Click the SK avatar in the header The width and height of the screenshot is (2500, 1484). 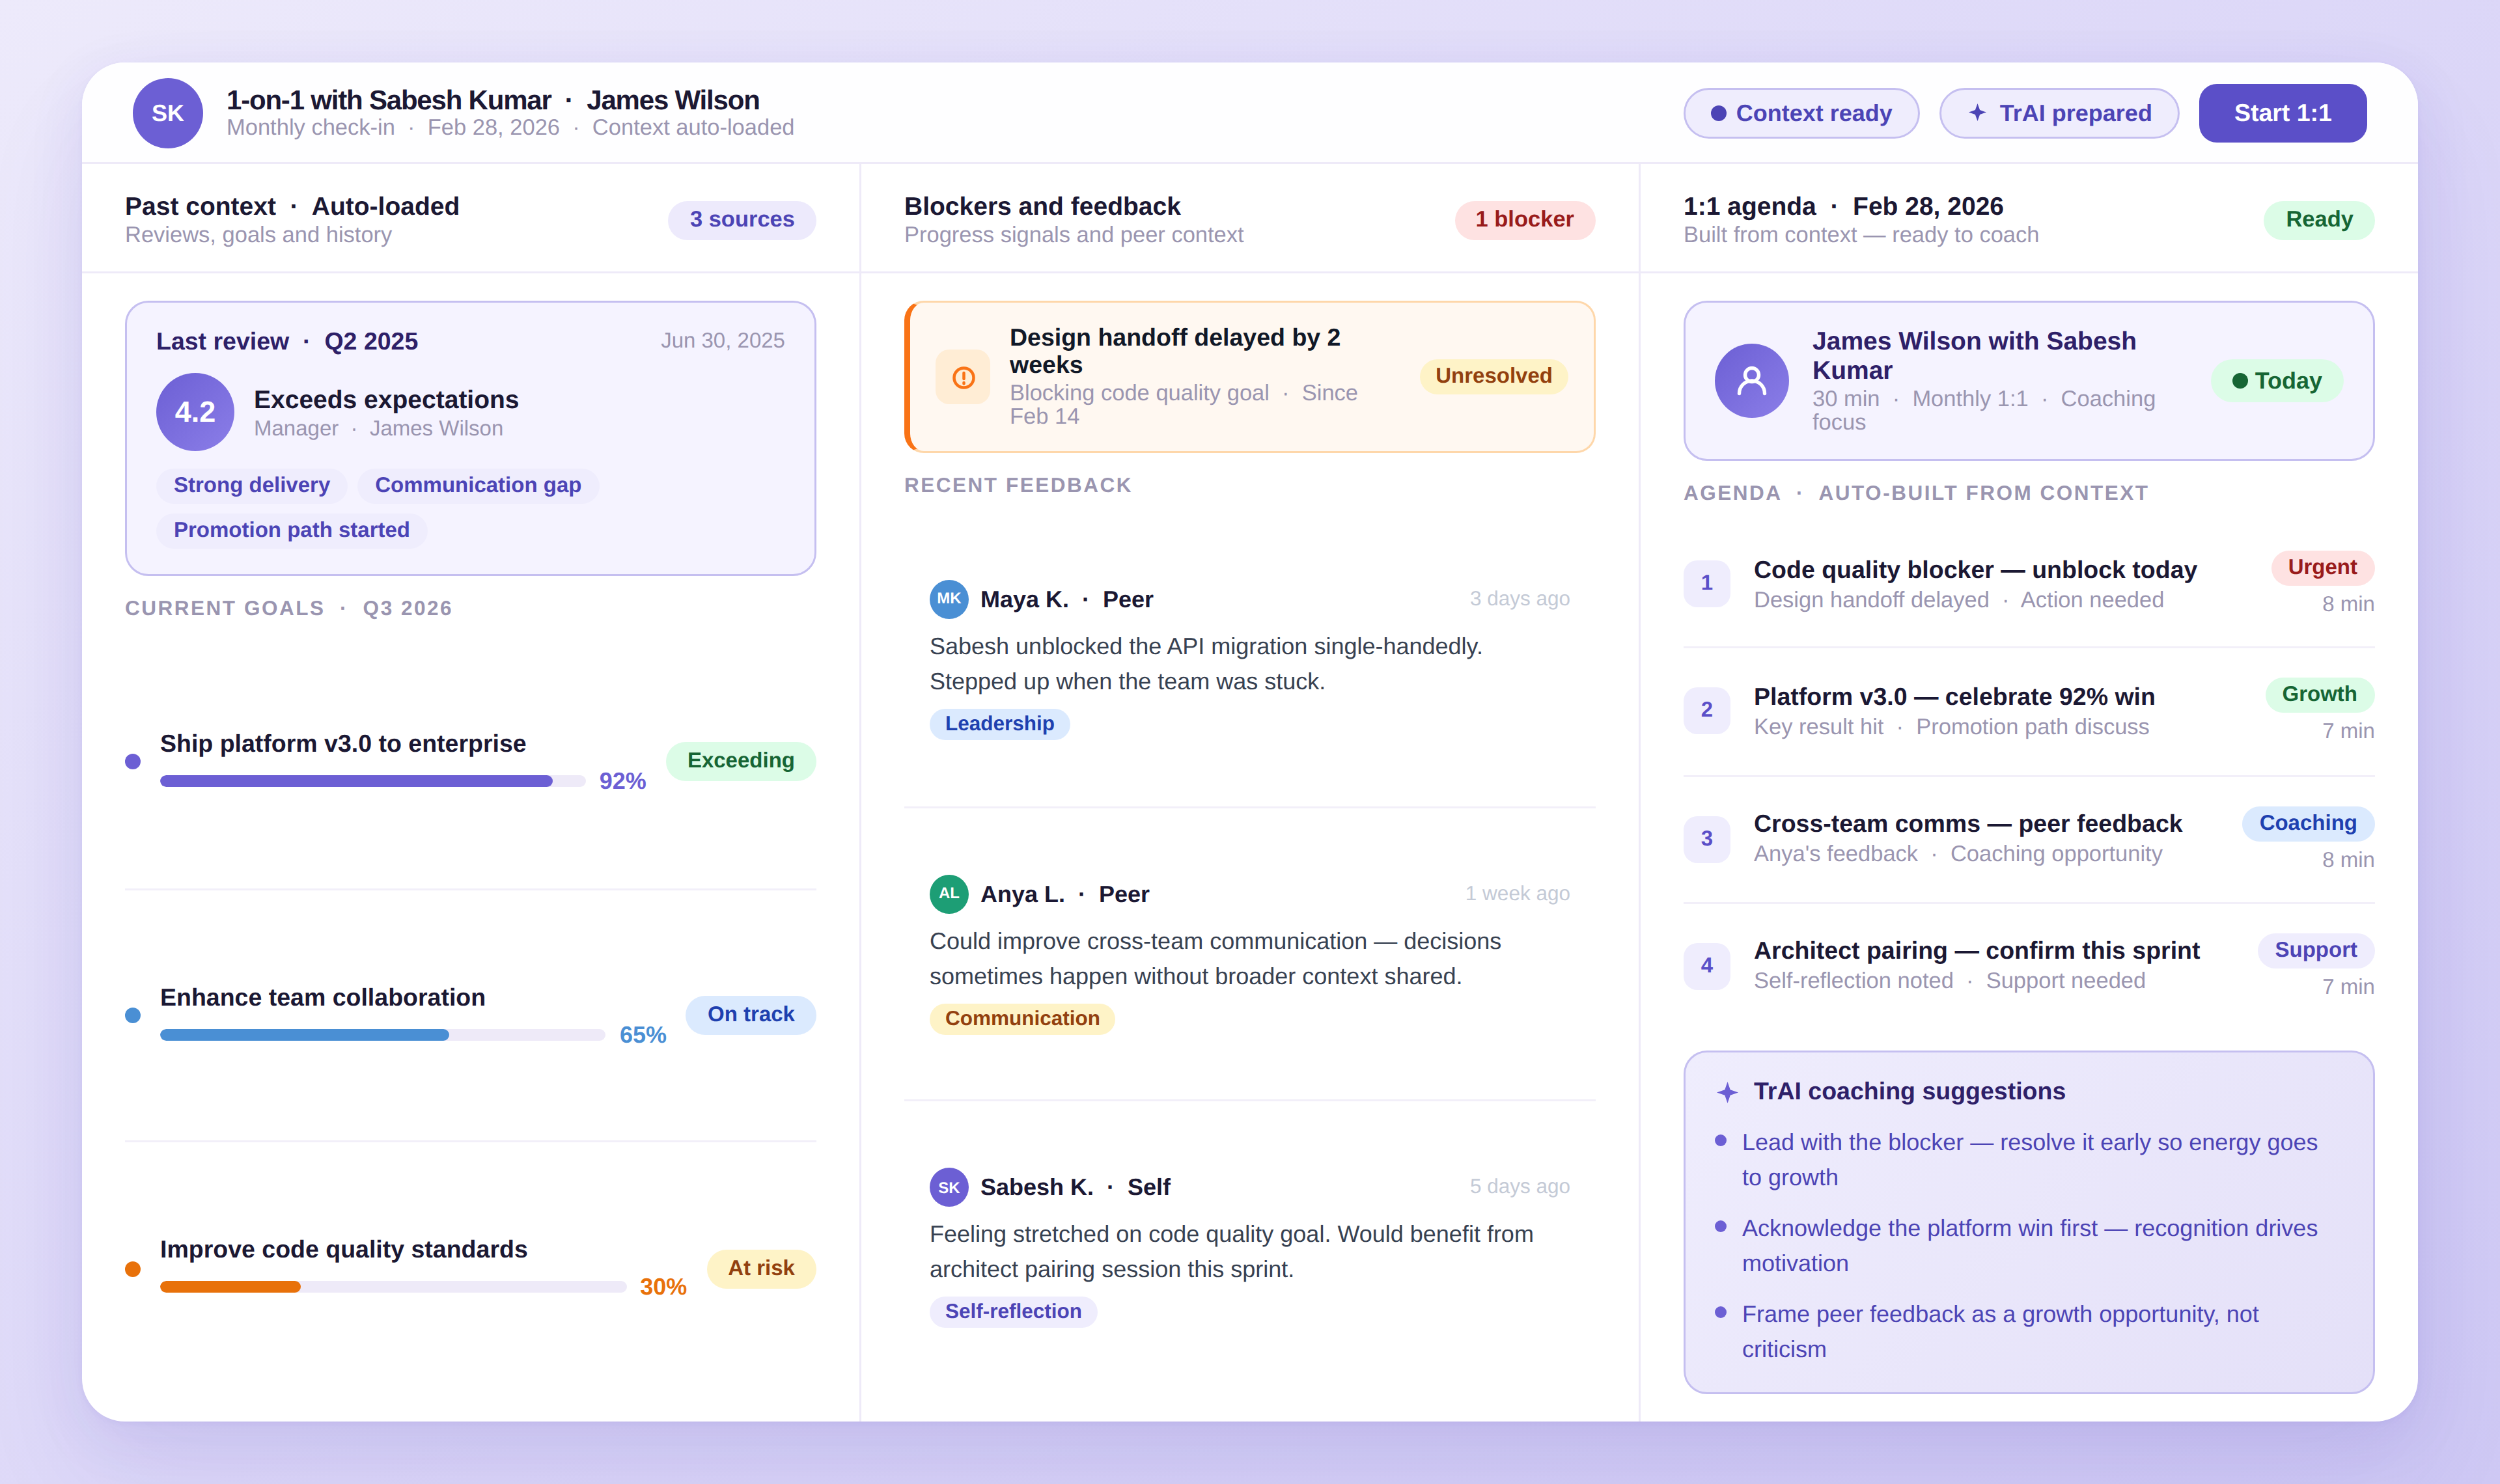(x=167, y=112)
